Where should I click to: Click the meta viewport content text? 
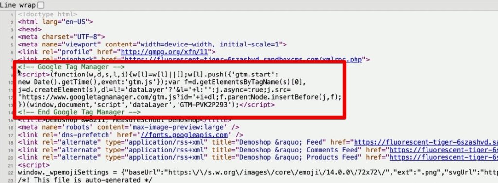tap(196, 44)
